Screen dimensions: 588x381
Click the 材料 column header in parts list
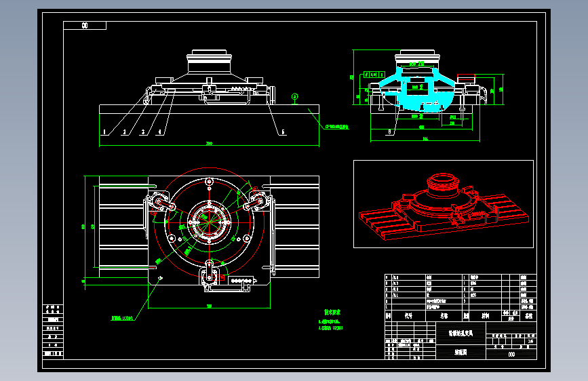(485, 316)
